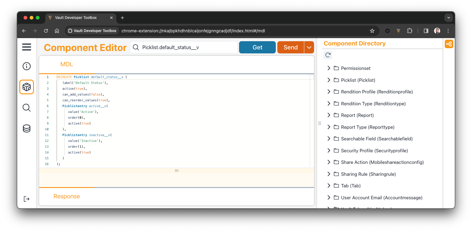Expand the Rendition Profile folder
The image size is (472, 231).
click(329, 92)
